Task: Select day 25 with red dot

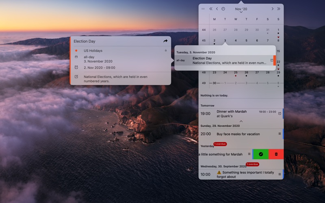Action: click(x=236, y=73)
